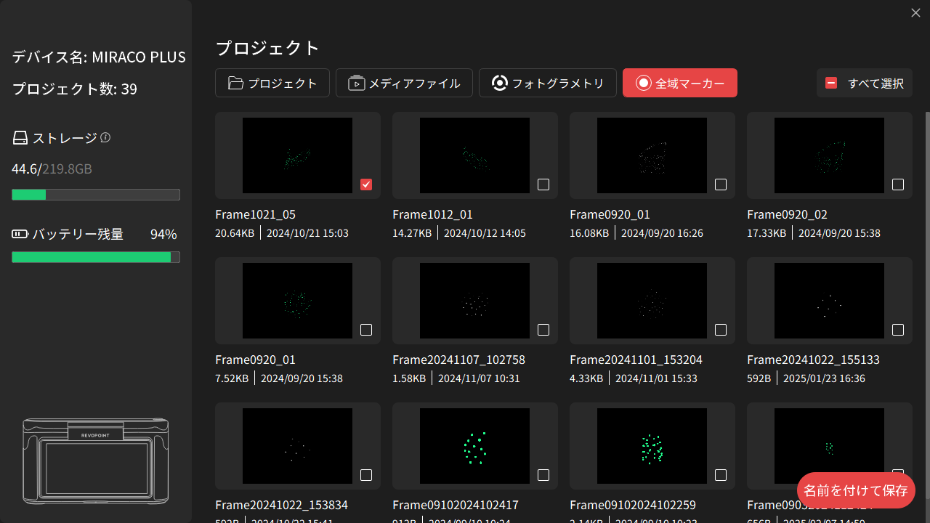
Task: Click the folder icon on the プロジェクト tab
Action: tap(235, 83)
